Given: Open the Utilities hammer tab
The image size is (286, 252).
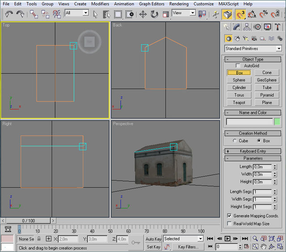Looking at the screenshot, I should [278, 27].
